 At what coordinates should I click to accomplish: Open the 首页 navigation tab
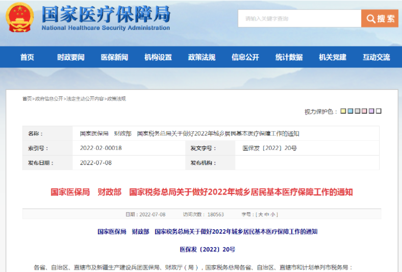(27, 57)
